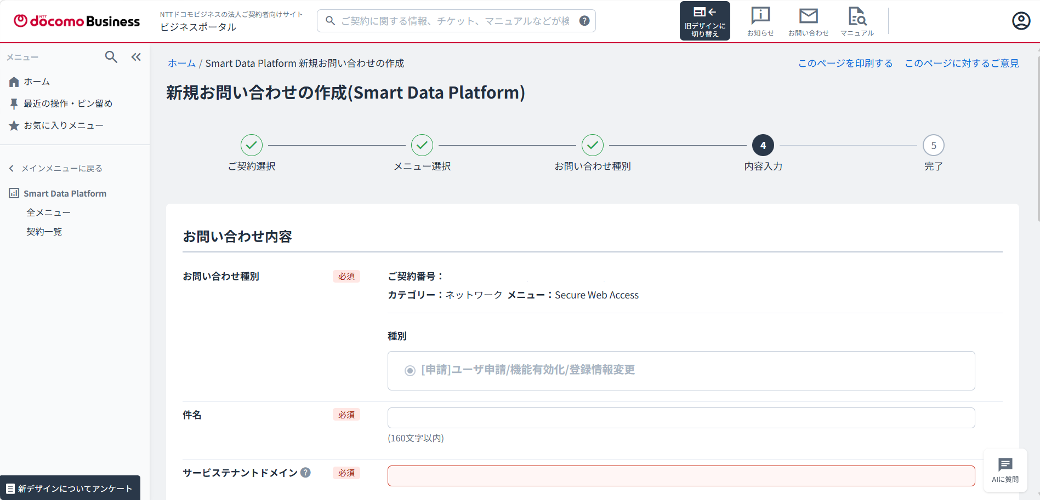The height and width of the screenshot is (500, 1040).
Task: Click the help icon beside サービステナントドメイン
Action: coord(306,473)
